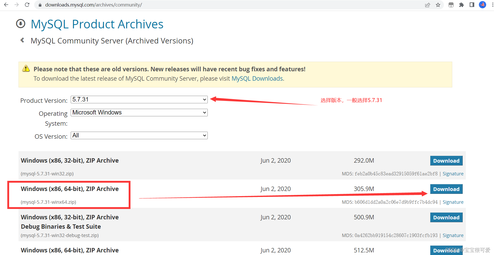Open the browser profile avatar

click(483, 5)
